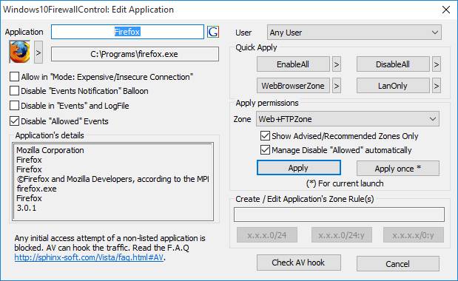Uncheck Show Advised/Recommended Zones Only
Viewport: 458px width, 281px height.
click(265, 135)
